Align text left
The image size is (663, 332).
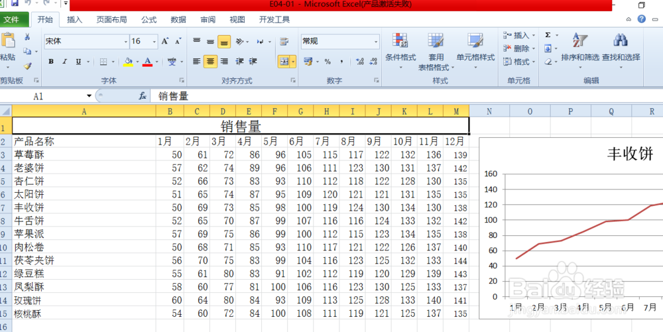(x=197, y=62)
